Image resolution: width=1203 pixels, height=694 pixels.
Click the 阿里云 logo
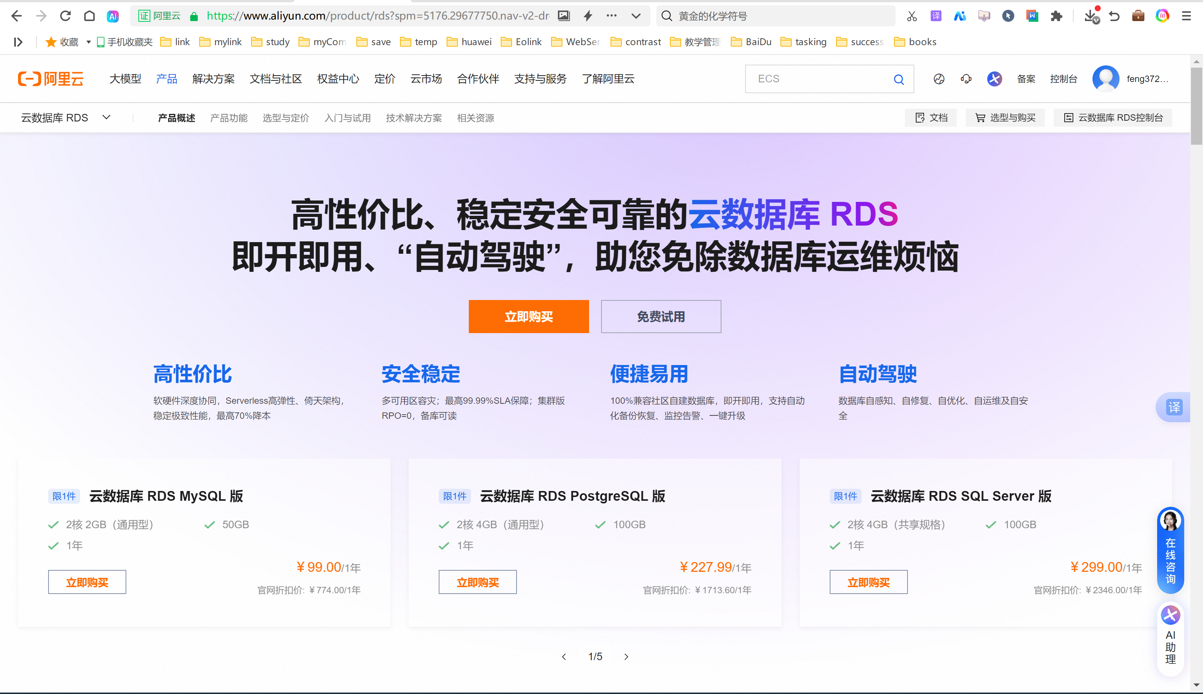(51, 79)
